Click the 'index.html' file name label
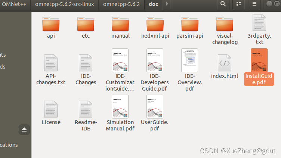This screenshot has width=281, height=158. [225, 76]
